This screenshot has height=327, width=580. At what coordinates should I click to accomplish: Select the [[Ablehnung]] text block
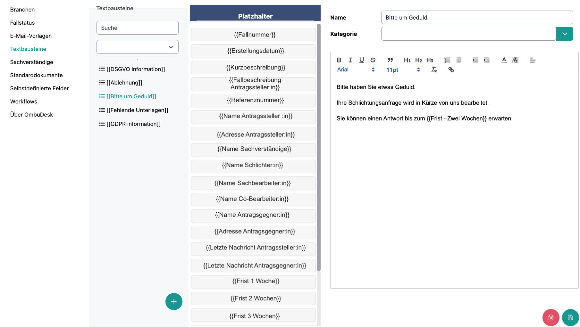coord(121,83)
